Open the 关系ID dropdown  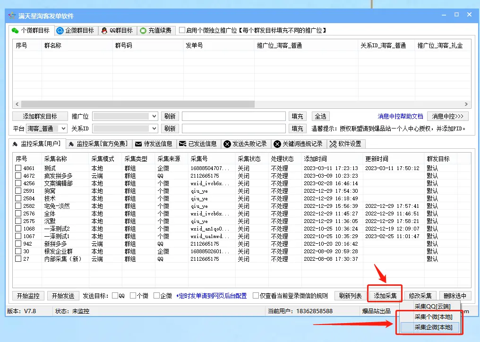tap(125, 128)
